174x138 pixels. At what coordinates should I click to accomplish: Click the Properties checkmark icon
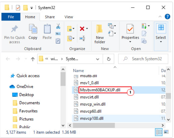[x=130, y=29]
